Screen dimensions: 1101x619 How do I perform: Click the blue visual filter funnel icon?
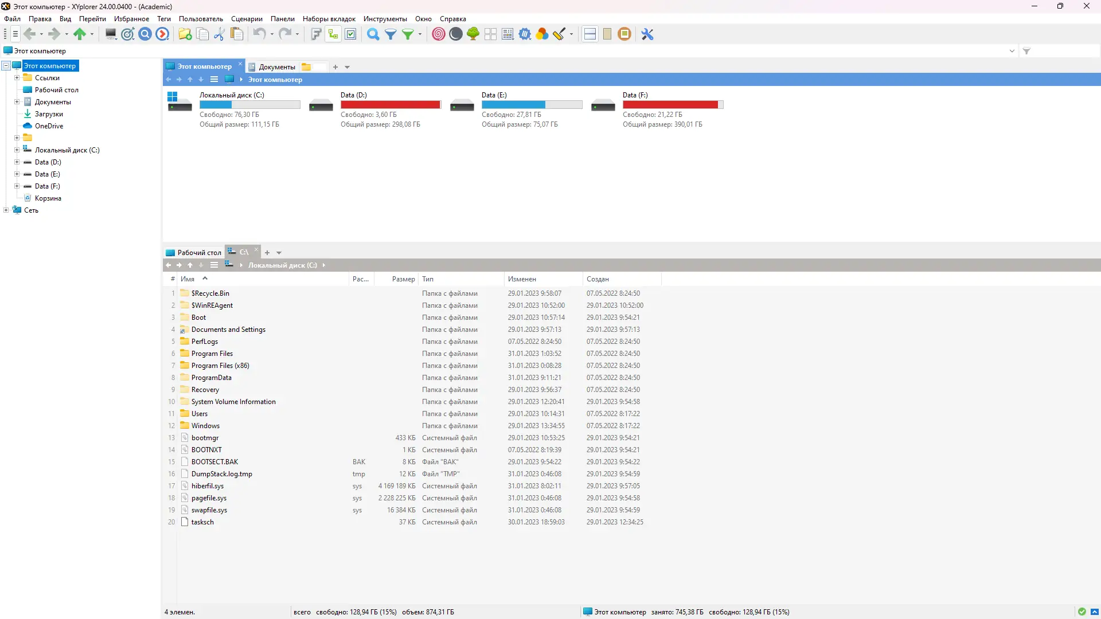pyautogui.click(x=391, y=34)
